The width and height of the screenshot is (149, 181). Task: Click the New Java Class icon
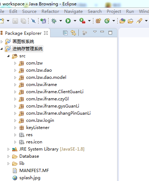click(x=107, y=21)
